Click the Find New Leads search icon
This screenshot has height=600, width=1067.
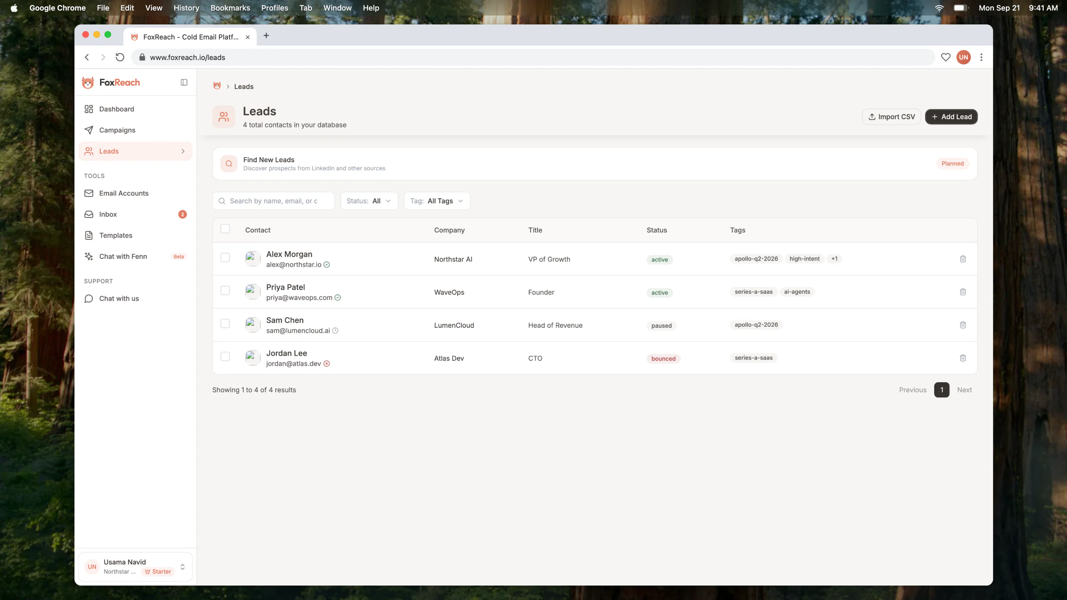click(229, 164)
